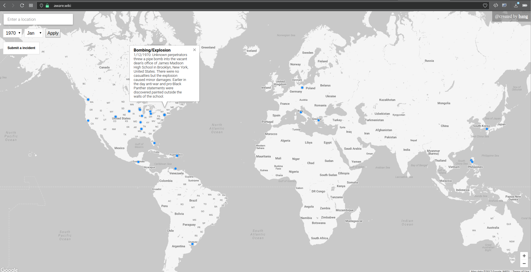The image size is (531, 272).
Task: Open the downloads icon with notification badge
Action: click(x=516, y=5)
